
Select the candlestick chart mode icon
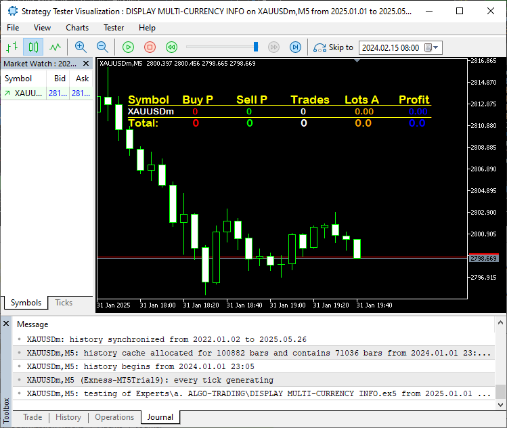pos(33,47)
